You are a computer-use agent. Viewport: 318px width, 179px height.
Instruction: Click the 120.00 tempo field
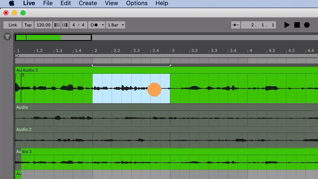click(43, 25)
